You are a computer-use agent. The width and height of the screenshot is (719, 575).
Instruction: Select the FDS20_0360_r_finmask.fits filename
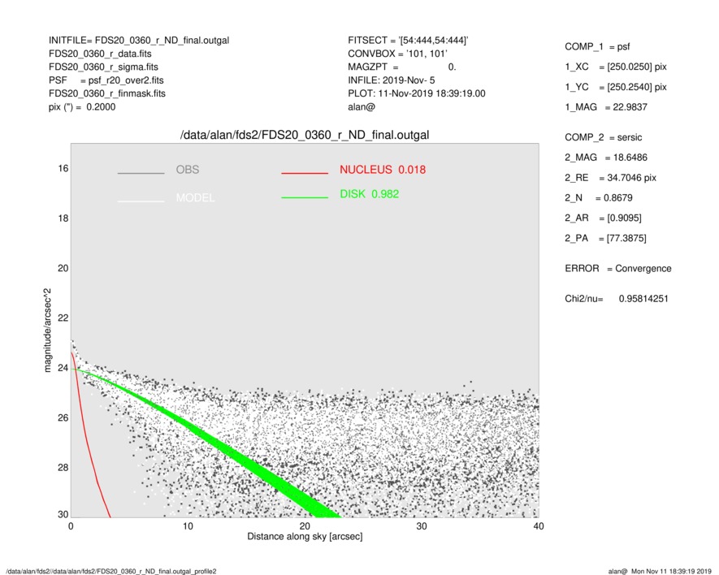click(107, 93)
